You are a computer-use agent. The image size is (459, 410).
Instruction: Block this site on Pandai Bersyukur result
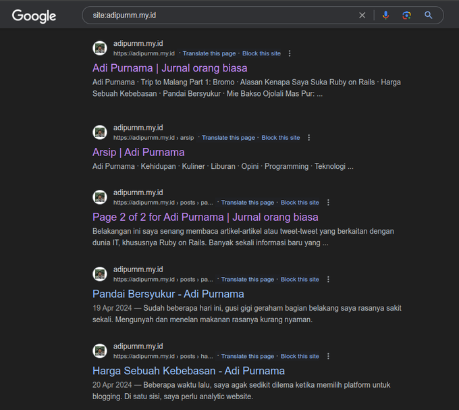pyautogui.click(x=300, y=280)
